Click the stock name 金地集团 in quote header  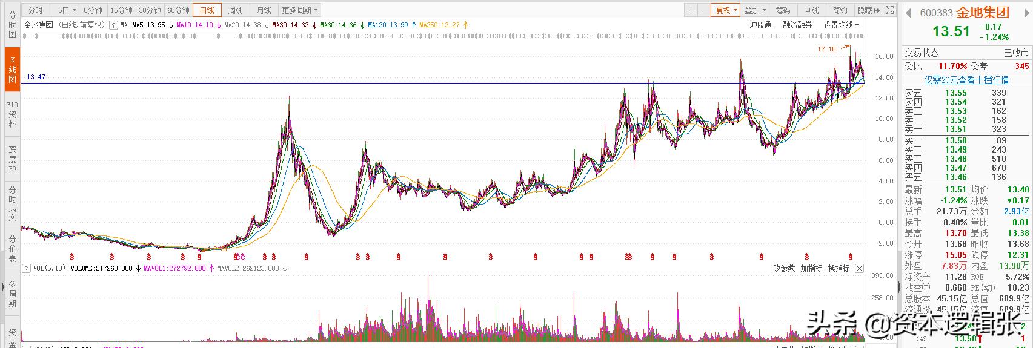[983, 13]
